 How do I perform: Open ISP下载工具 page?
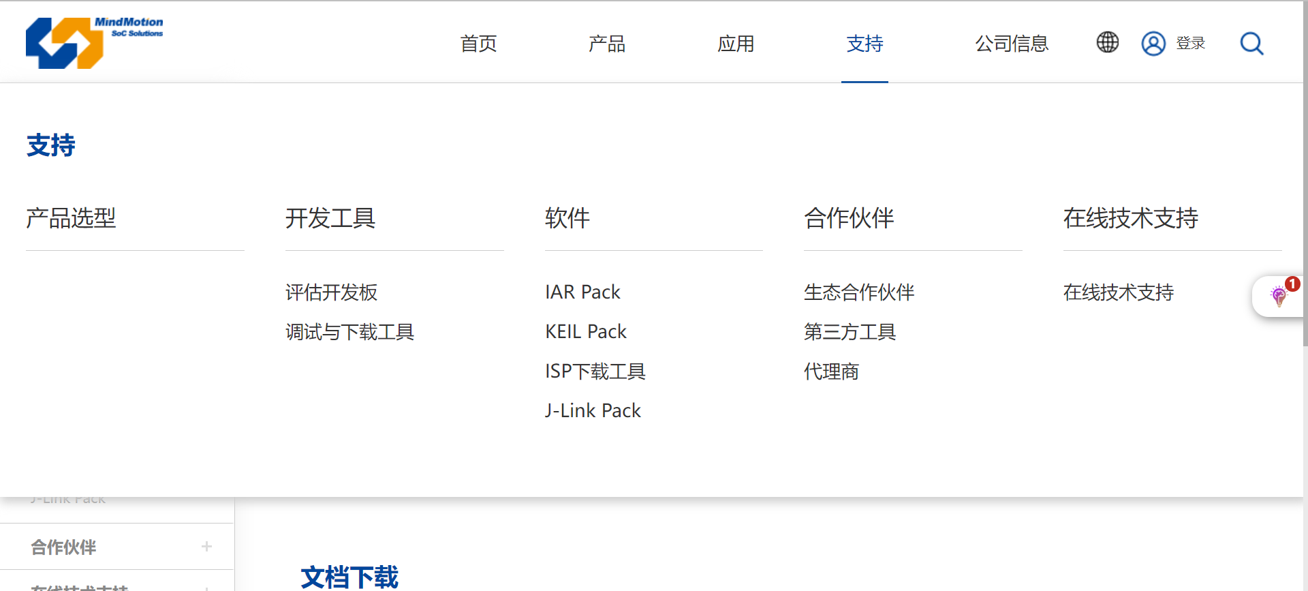pyautogui.click(x=595, y=372)
